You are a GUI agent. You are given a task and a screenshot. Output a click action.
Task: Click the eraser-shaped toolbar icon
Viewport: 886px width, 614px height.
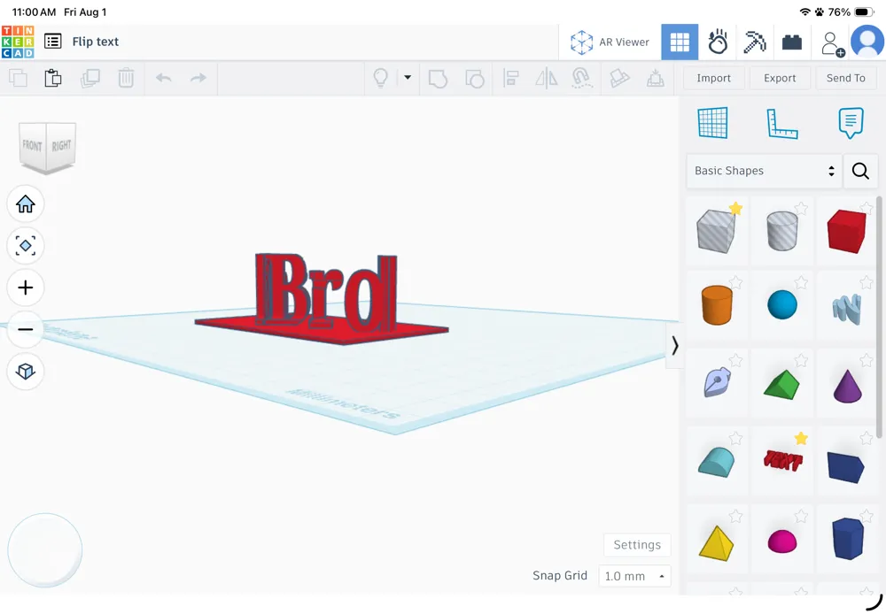[619, 78]
